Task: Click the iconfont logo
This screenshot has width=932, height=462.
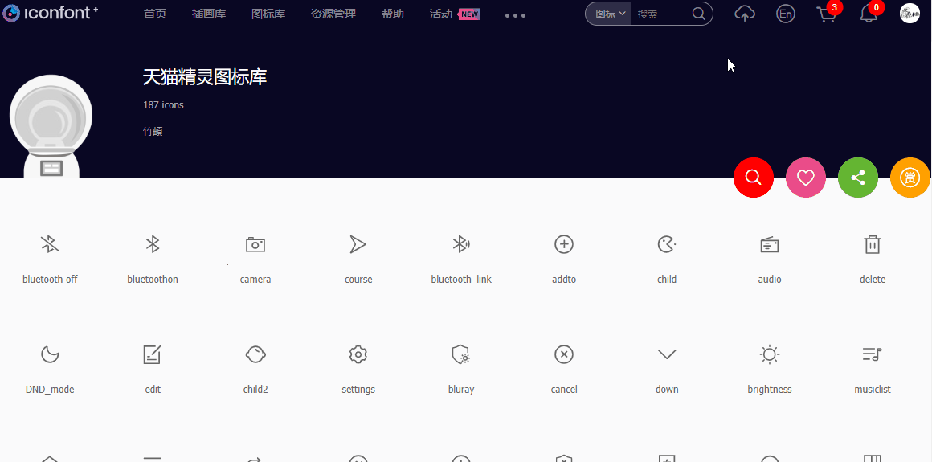Action: [x=51, y=13]
